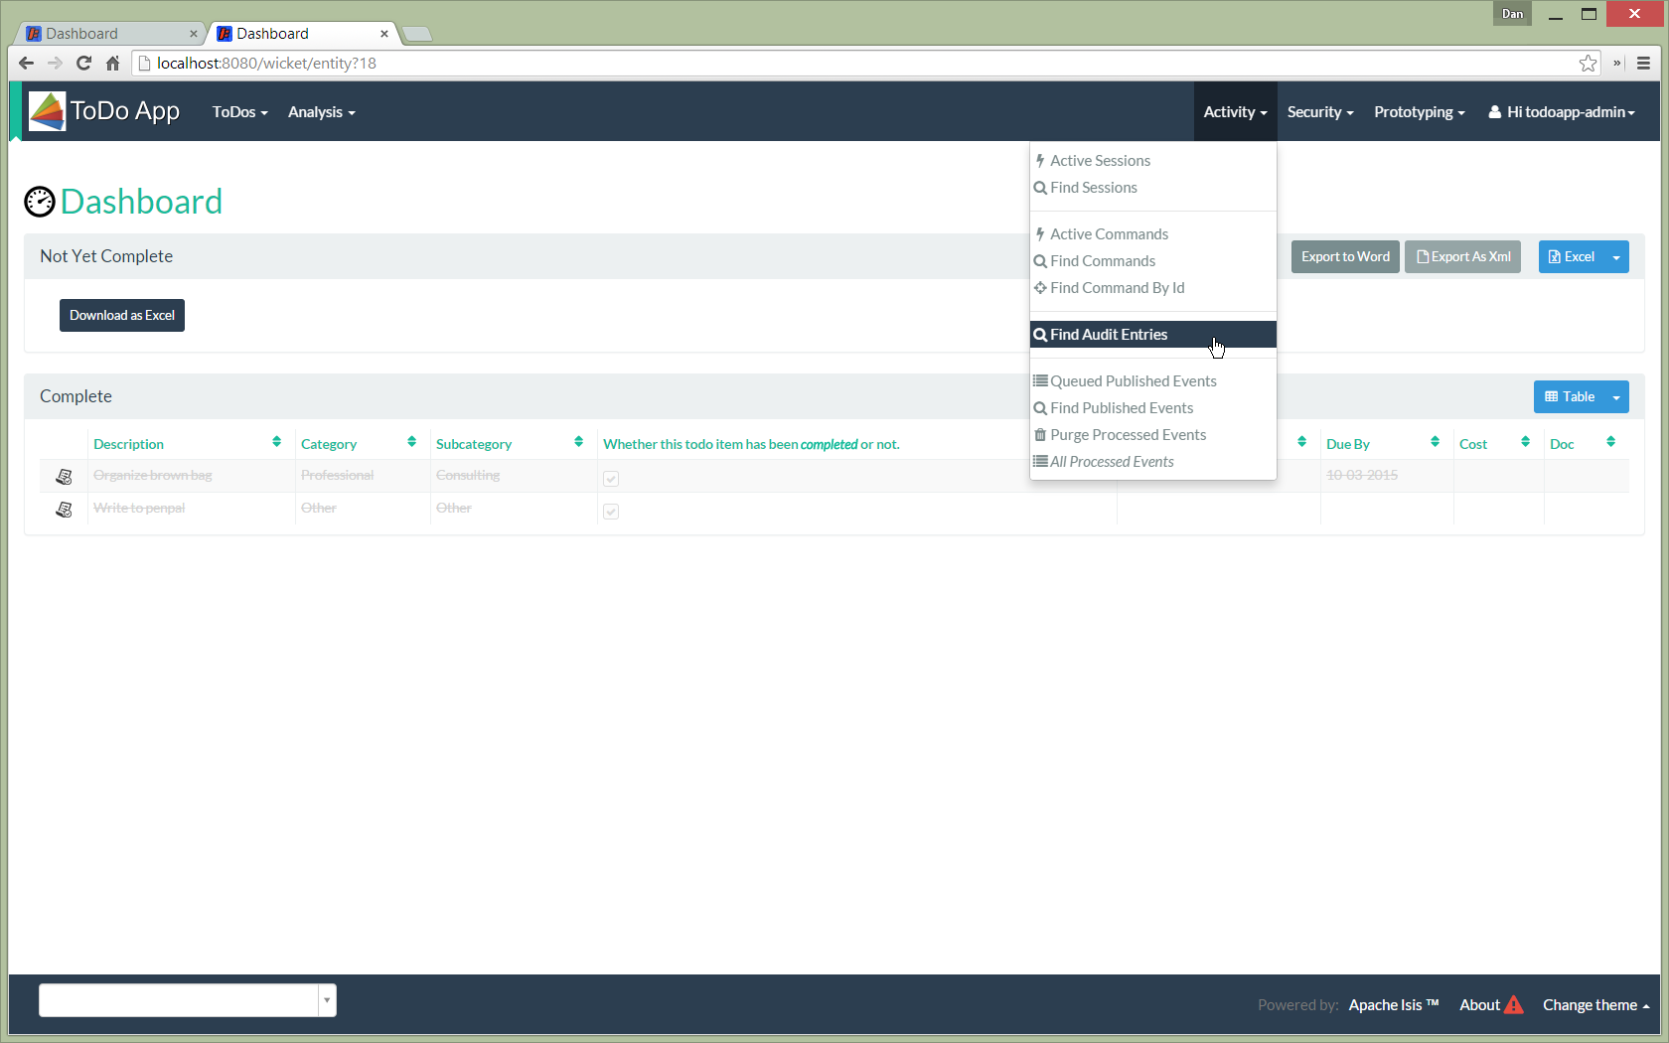
Task: Click the browser reload icon
Action: tap(84, 64)
